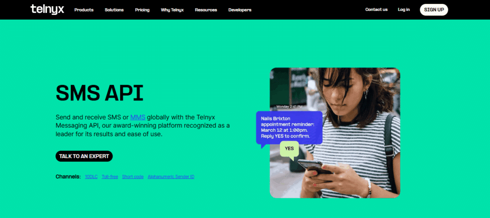Open the 10DLC channel link
This screenshot has width=490, height=218.
click(91, 177)
